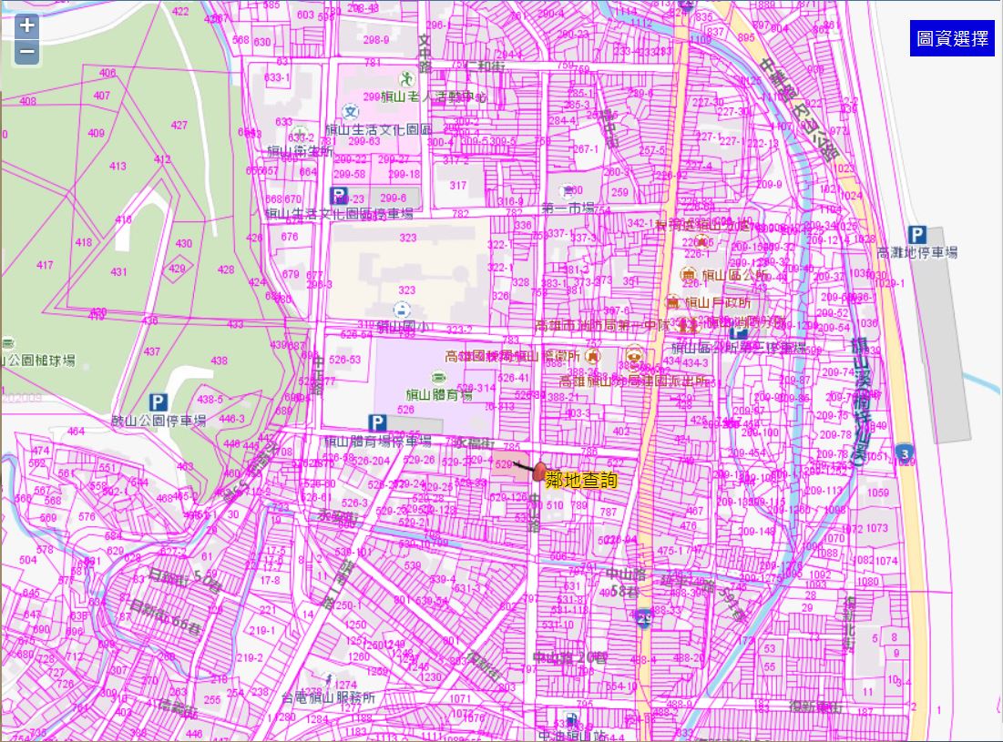Viewport: 1003px width, 742px height.
Task: Select parcel number 298-9
Action: (376, 40)
